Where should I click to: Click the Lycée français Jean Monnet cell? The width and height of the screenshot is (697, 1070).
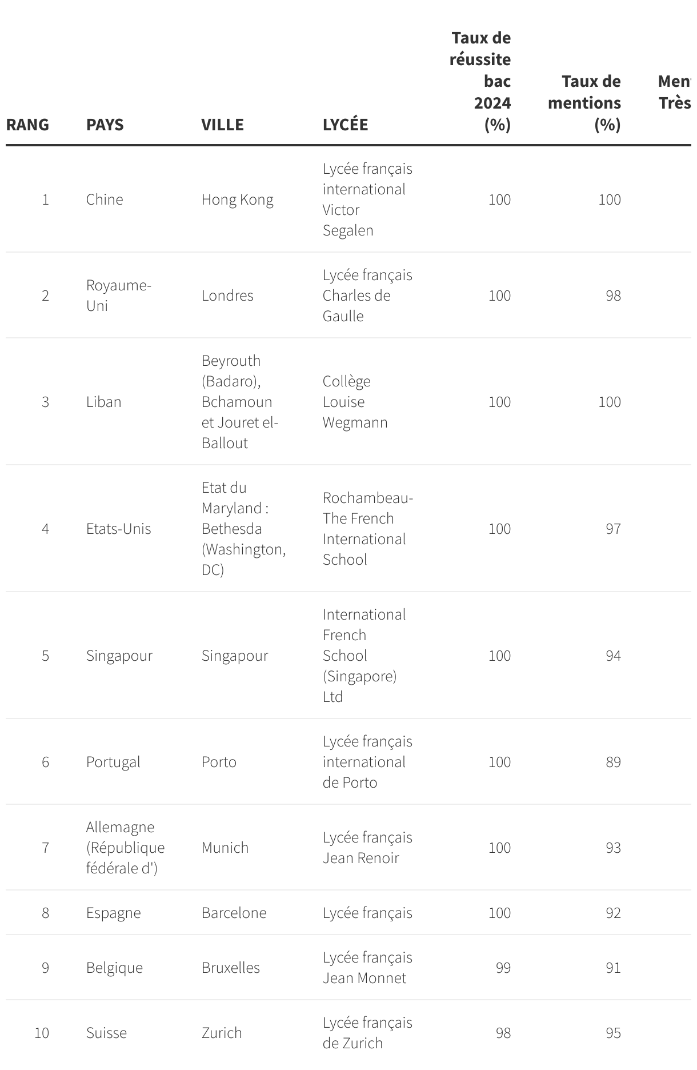367,968
